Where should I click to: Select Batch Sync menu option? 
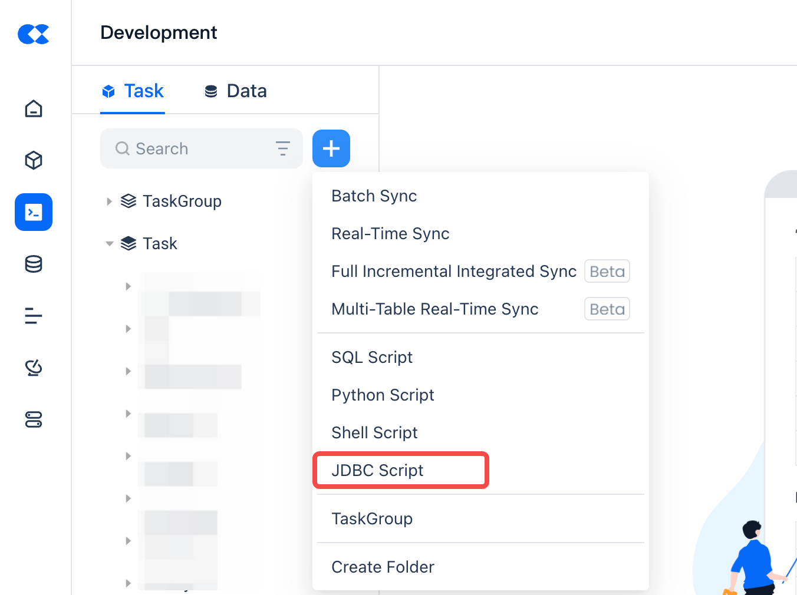(x=374, y=196)
